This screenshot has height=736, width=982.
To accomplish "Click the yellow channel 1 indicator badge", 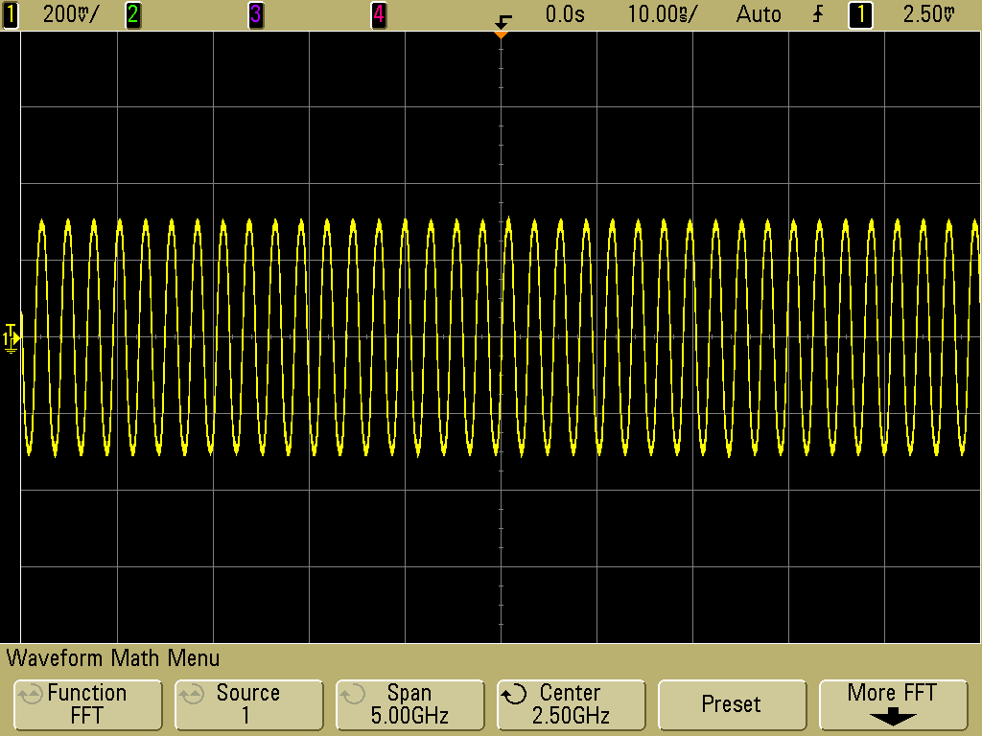I will click(x=11, y=14).
